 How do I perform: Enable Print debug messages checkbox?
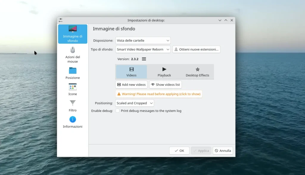click(118, 111)
